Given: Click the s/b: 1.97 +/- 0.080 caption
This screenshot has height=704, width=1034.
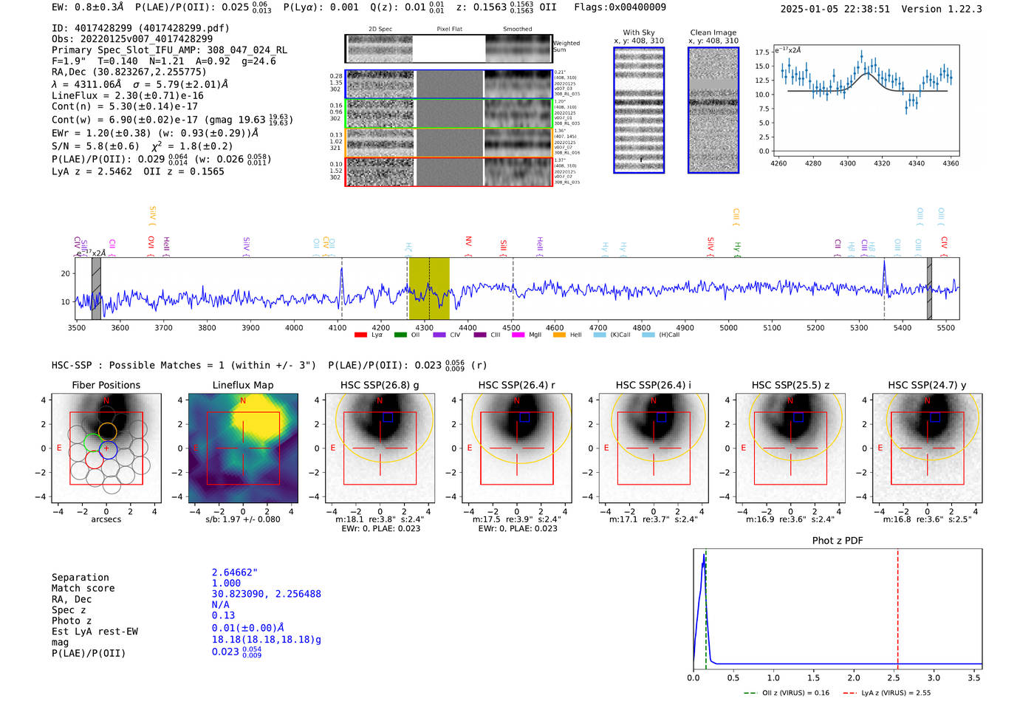Looking at the screenshot, I should (243, 519).
